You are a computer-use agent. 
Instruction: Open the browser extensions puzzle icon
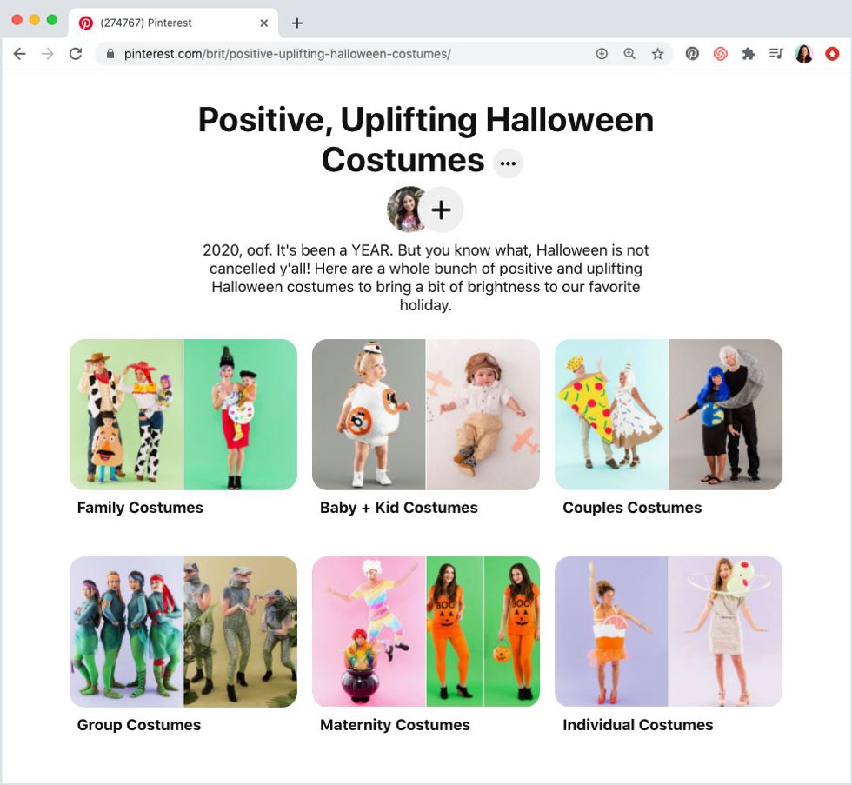point(749,54)
